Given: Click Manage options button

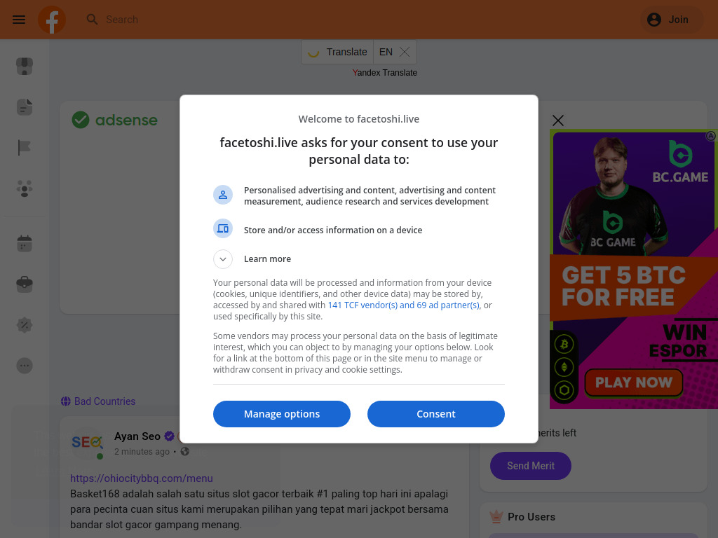Looking at the screenshot, I should pos(281,414).
